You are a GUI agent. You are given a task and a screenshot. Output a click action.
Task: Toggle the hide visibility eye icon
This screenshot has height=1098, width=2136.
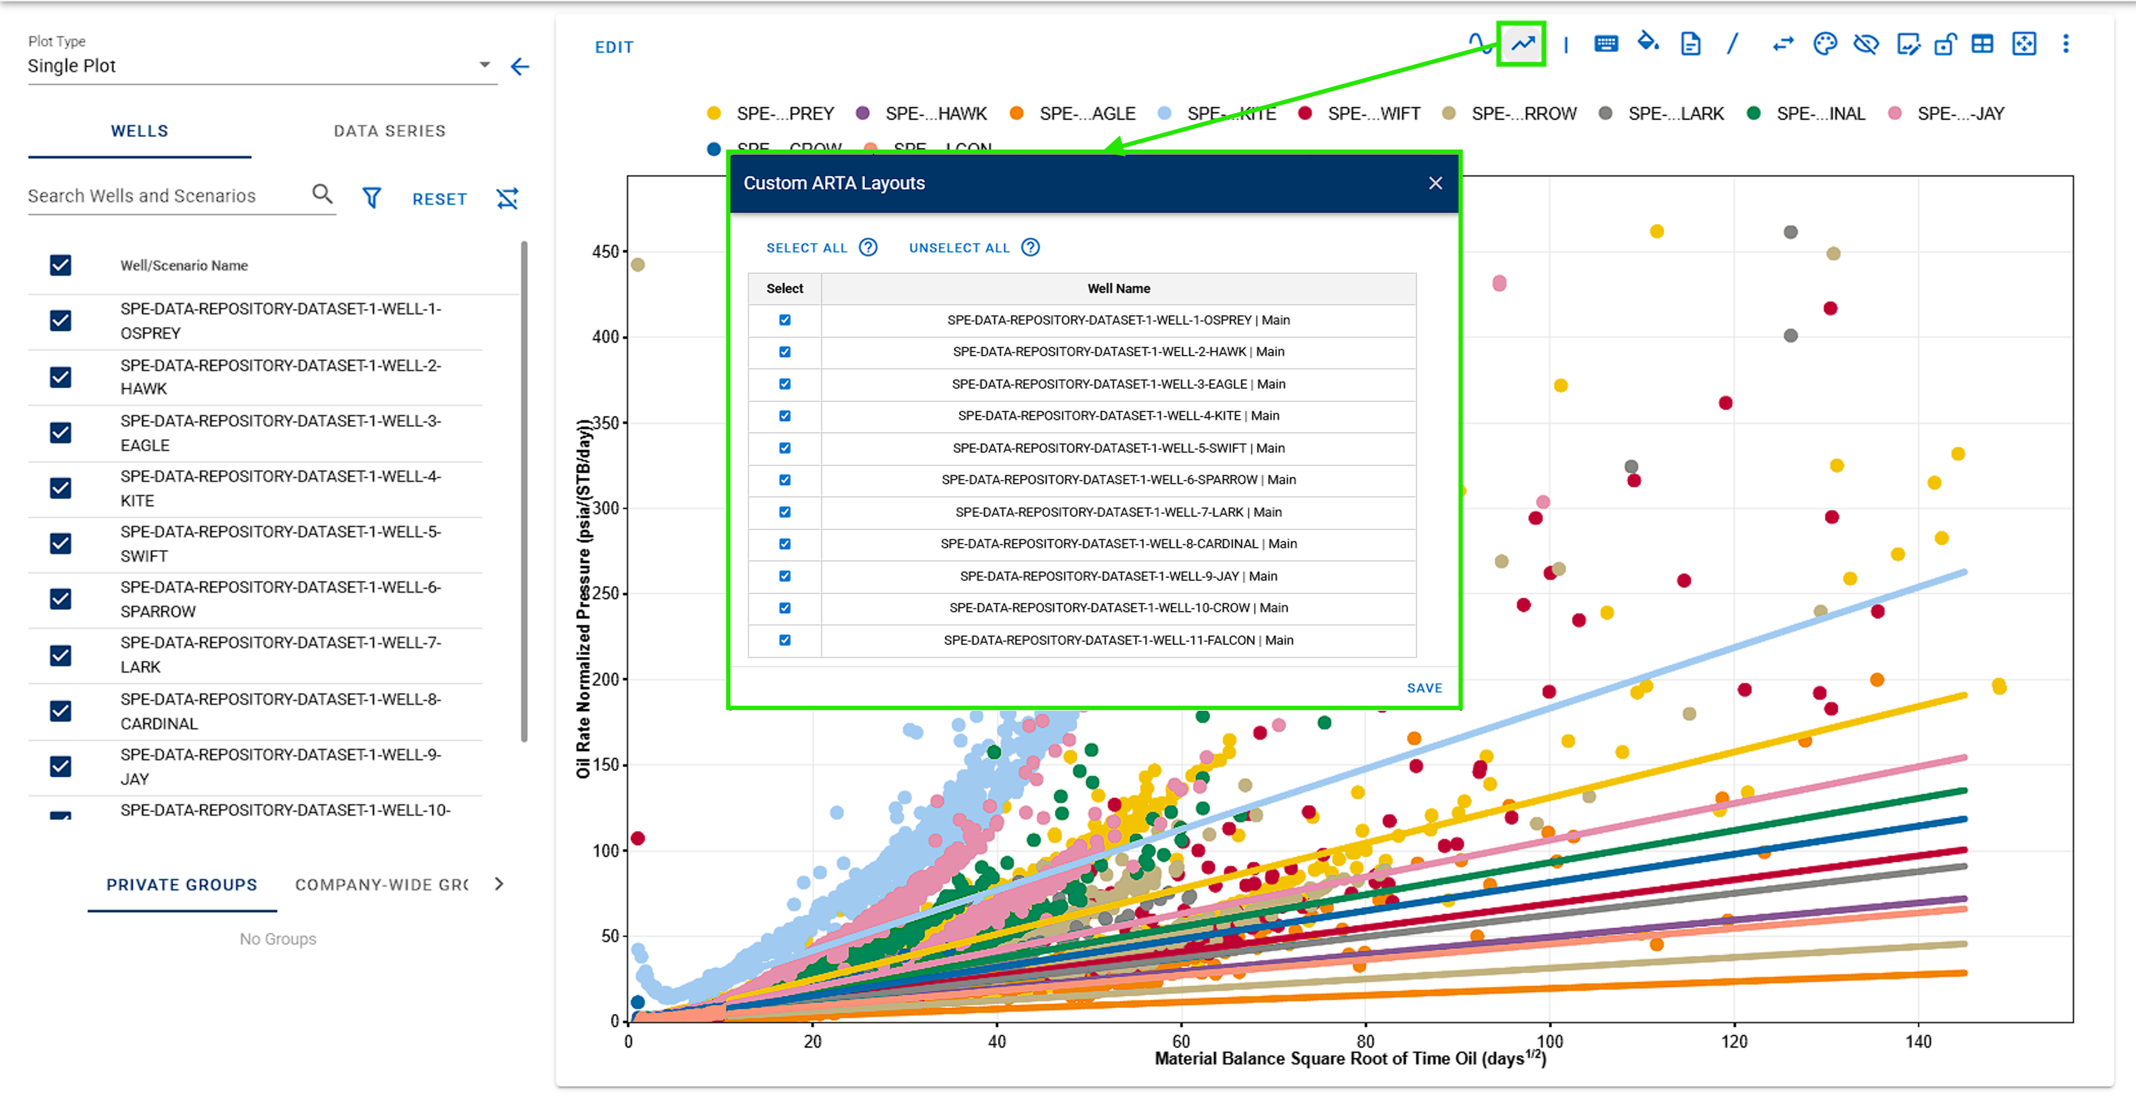[x=1866, y=44]
